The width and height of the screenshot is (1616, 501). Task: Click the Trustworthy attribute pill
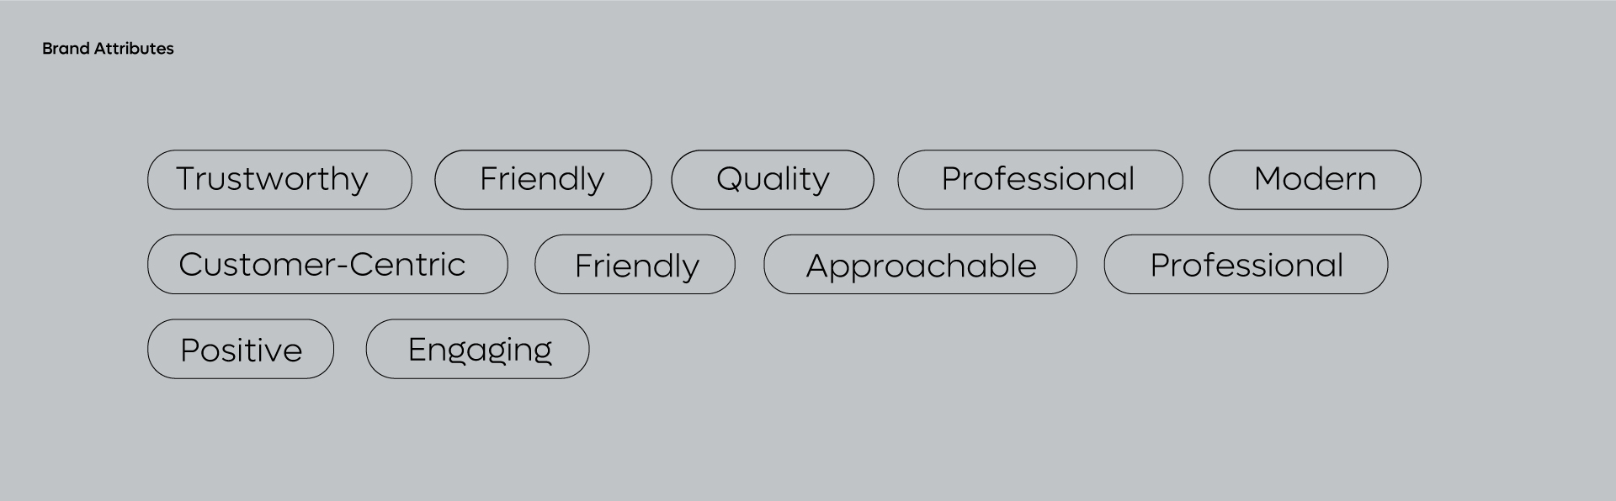tap(279, 180)
